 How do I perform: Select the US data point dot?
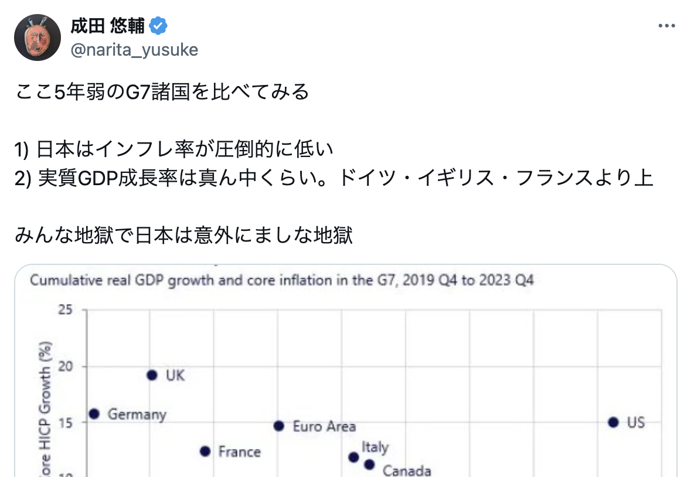click(x=613, y=423)
